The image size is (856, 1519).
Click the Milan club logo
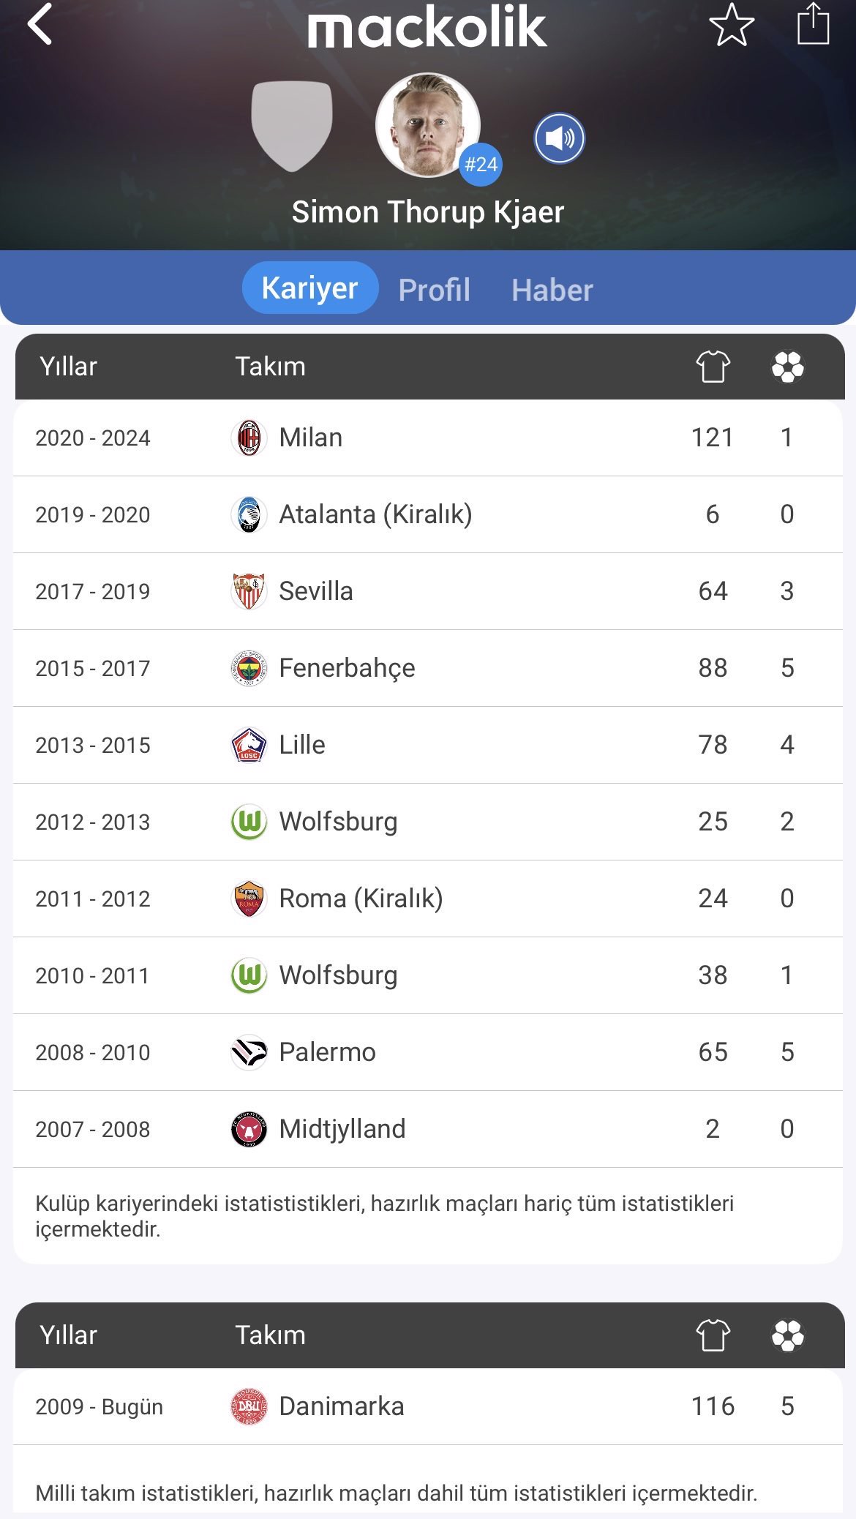pyautogui.click(x=249, y=438)
